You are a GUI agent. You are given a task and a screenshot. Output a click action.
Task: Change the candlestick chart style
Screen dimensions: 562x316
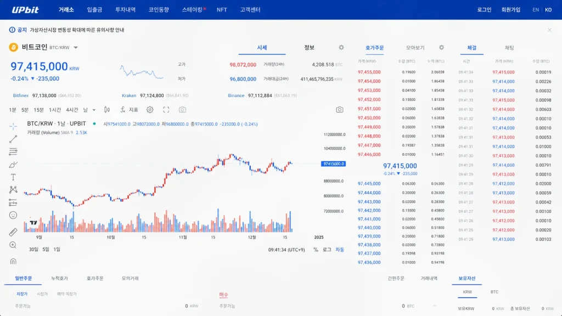click(107, 110)
